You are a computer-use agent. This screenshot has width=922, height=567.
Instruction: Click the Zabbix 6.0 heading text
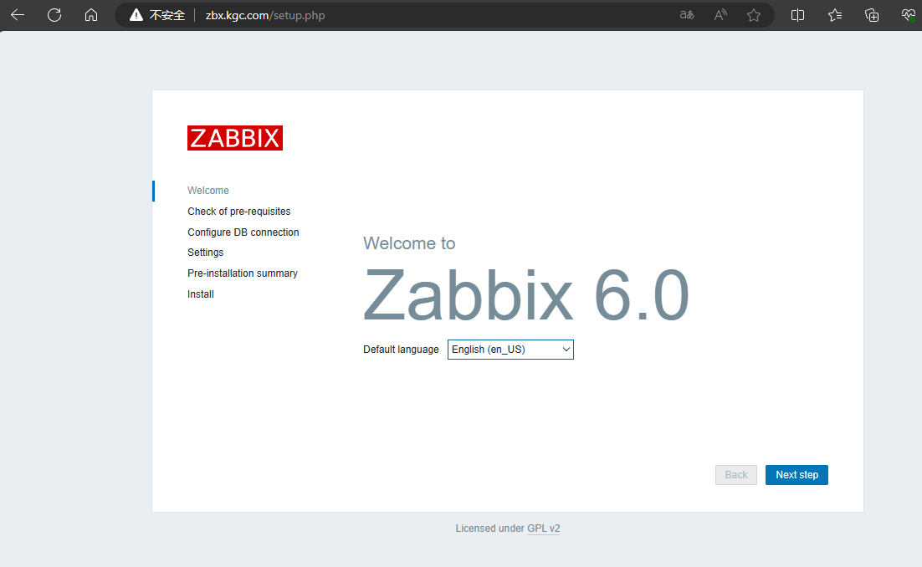526,294
